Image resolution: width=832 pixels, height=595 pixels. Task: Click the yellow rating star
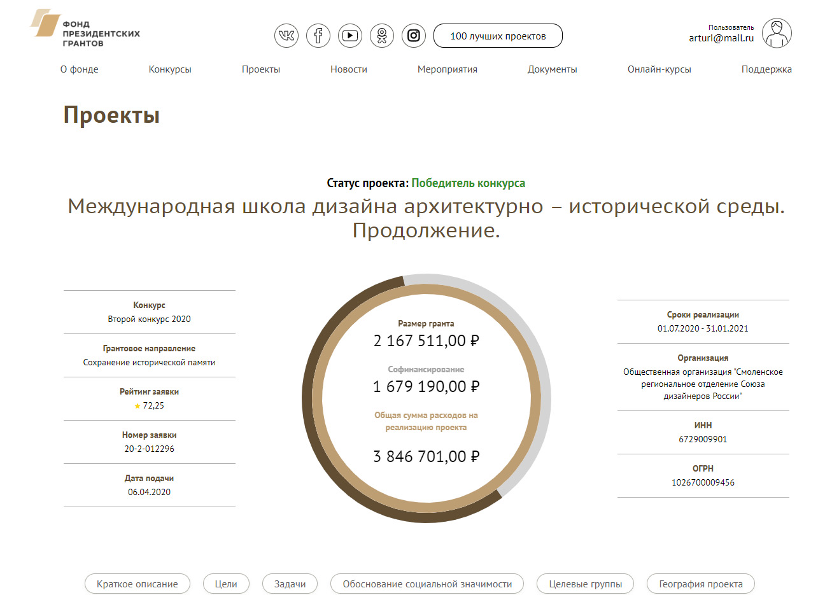point(137,406)
